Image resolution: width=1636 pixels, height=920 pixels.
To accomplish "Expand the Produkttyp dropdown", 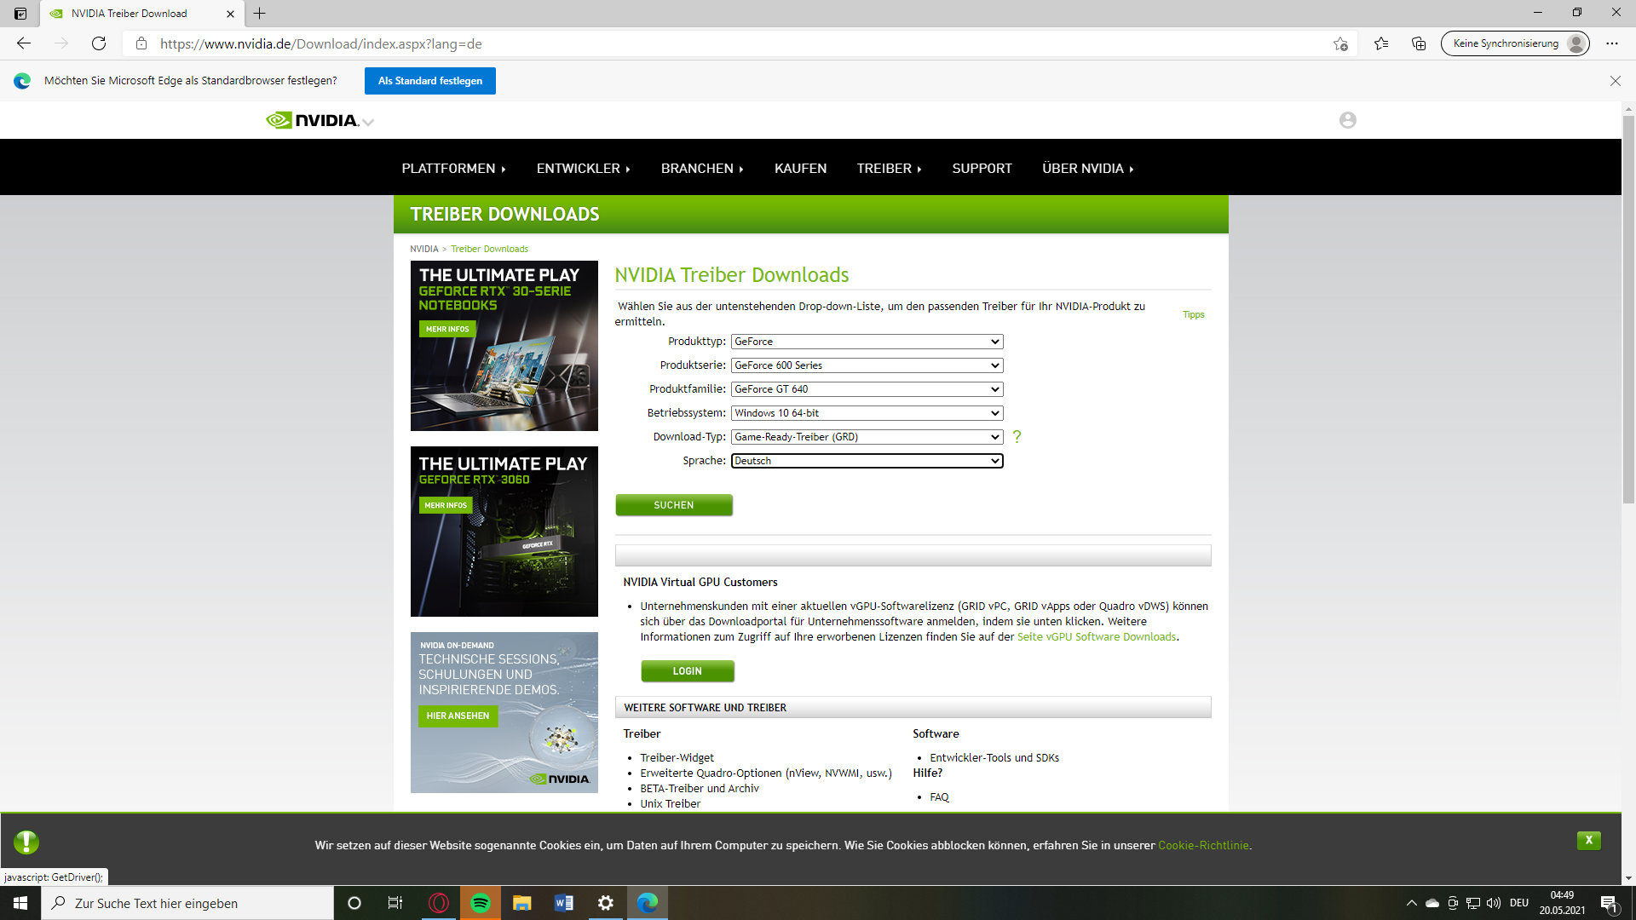I will (867, 342).
